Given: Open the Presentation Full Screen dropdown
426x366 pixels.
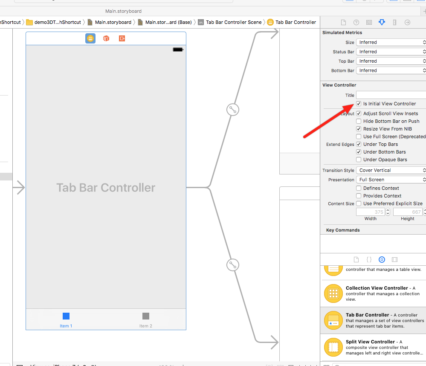Looking at the screenshot, I should point(391,180).
